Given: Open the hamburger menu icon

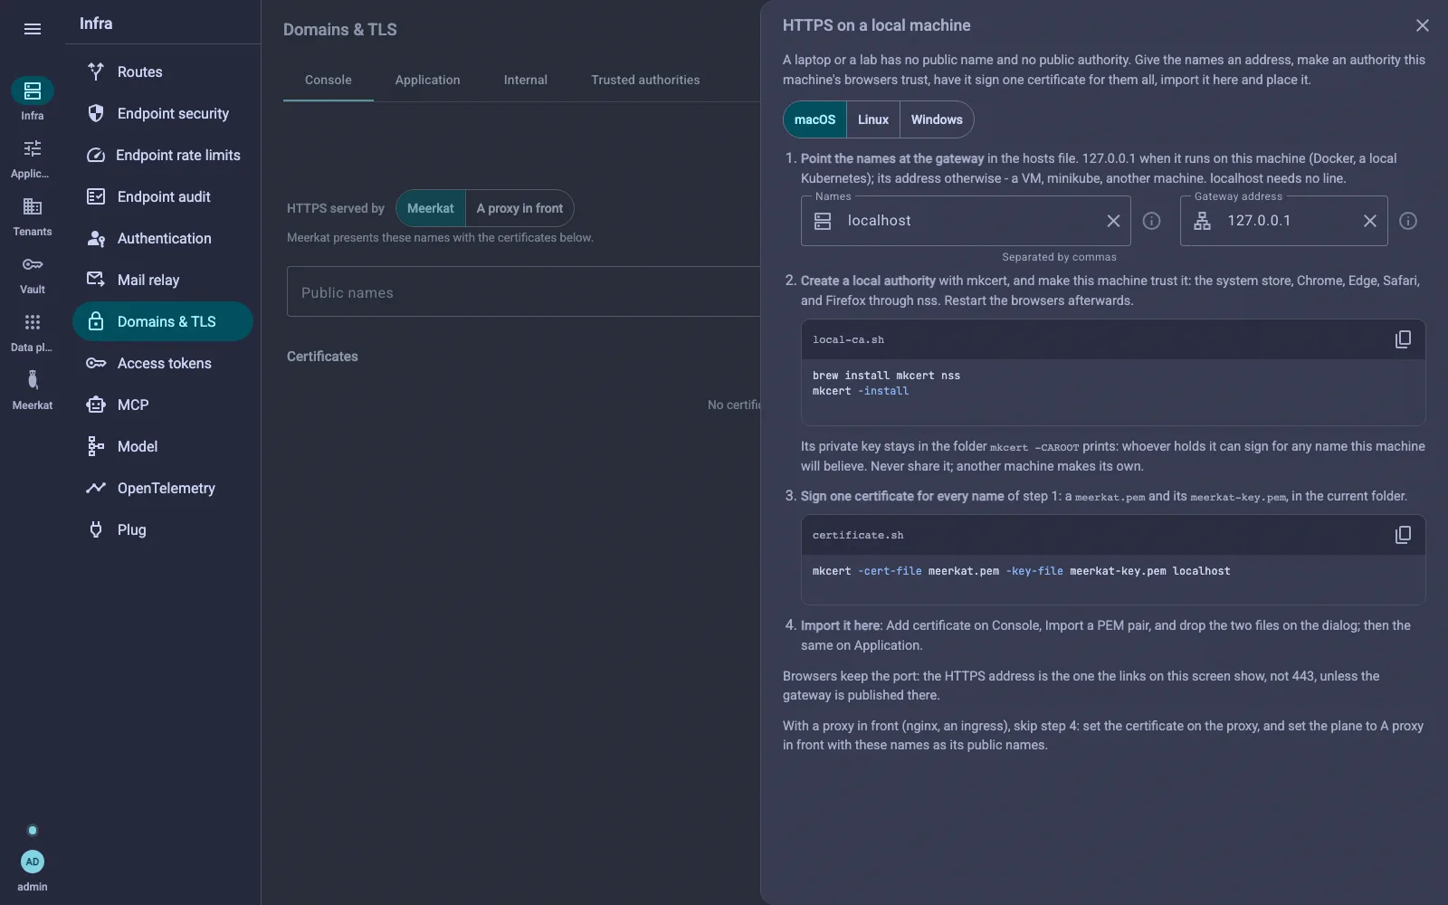Looking at the screenshot, I should pyautogui.click(x=33, y=29).
